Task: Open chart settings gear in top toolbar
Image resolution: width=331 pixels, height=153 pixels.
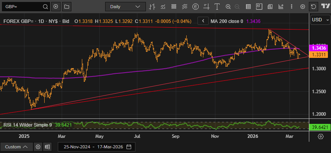Action: pyautogui.click(x=303, y=7)
